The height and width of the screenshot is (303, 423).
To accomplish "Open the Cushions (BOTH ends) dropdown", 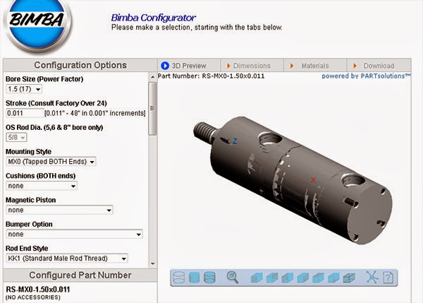I will [42, 186].
